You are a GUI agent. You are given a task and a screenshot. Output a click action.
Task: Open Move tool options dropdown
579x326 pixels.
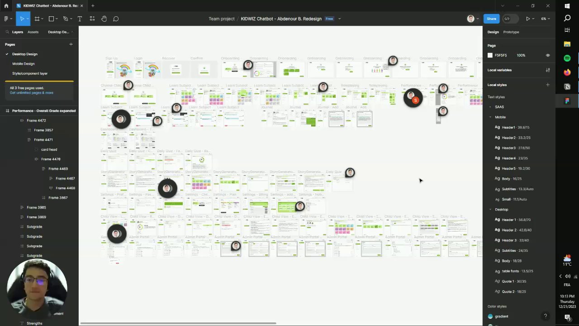pyautogui.click(x=28, y=19)
